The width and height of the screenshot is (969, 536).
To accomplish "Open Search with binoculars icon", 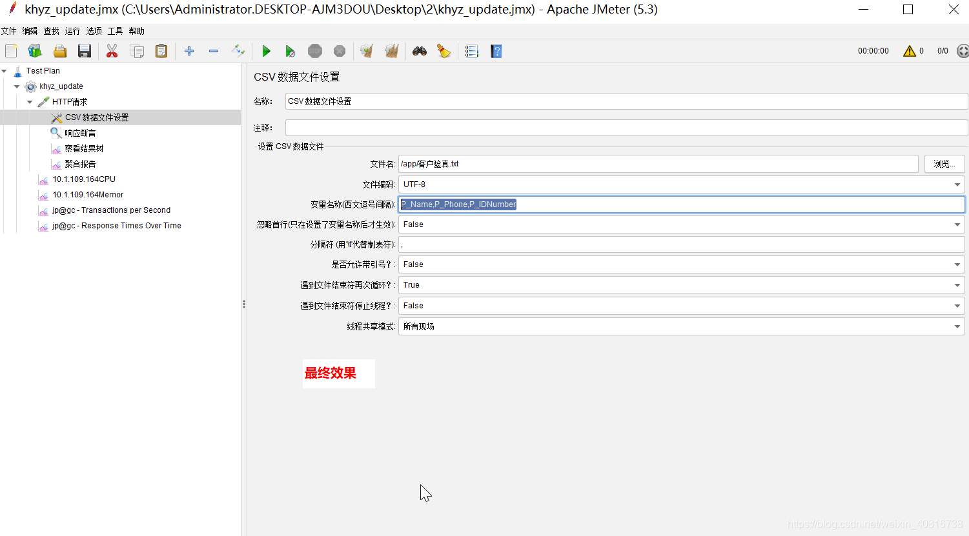I will tap(420, 51).
